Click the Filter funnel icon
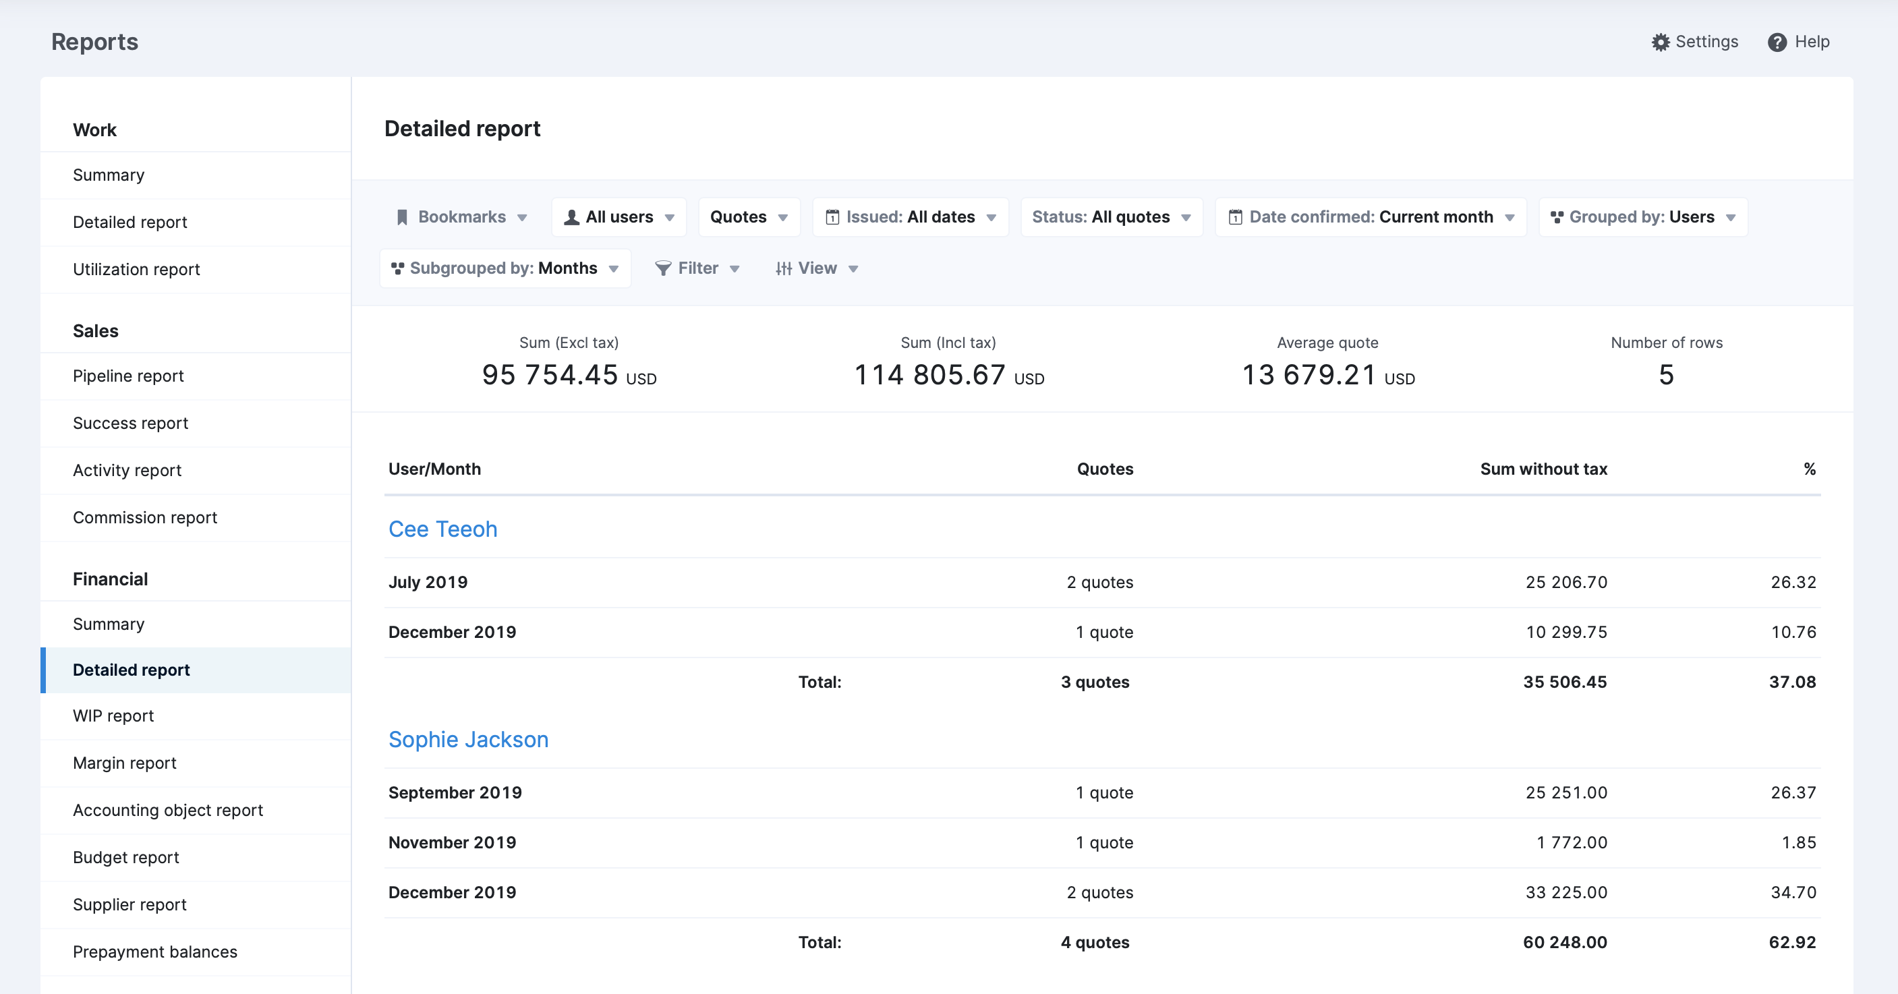This screenshot has height=994, width=1898. tap(663, 268)
